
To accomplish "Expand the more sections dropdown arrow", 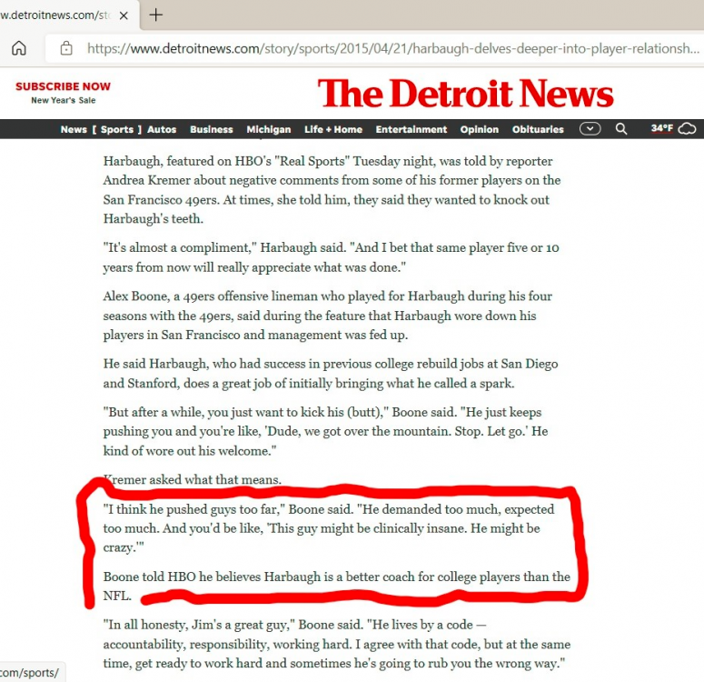I will point(590,129).
